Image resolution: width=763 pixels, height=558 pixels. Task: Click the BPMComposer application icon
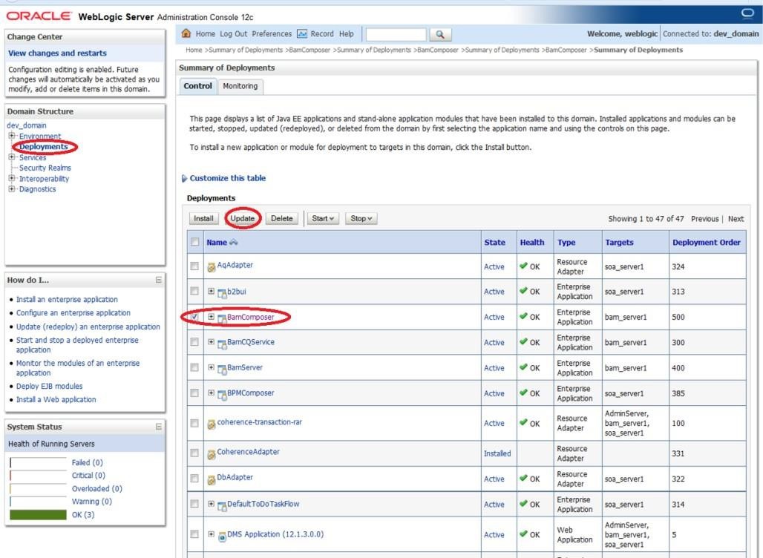[x=222, y=395]
